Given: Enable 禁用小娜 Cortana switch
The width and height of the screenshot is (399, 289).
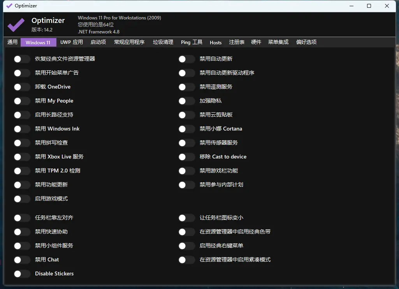Looking at the screenshot, I should 187,129.
